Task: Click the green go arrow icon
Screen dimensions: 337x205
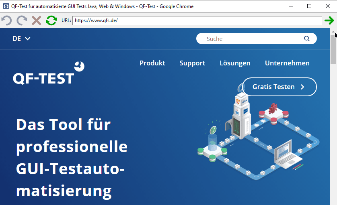Action: [329, 20]
